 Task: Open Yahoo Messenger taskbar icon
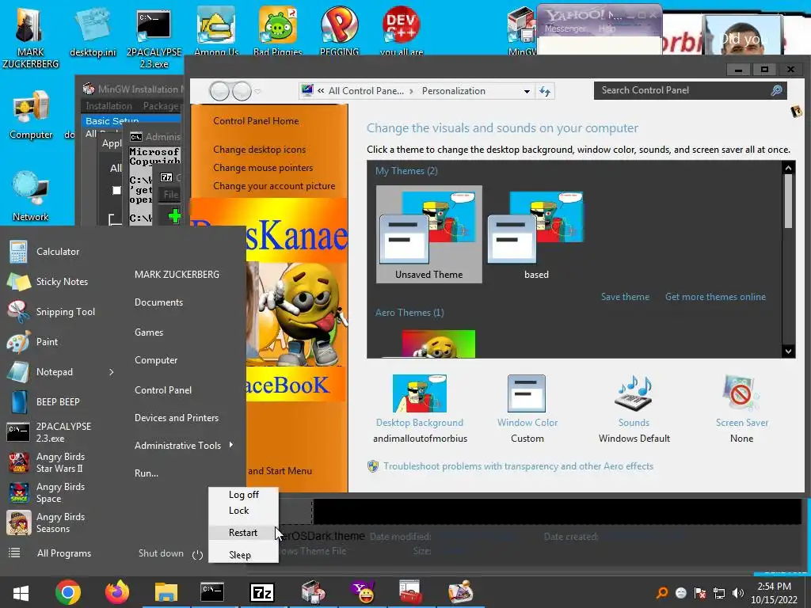(x=363, y=592)
